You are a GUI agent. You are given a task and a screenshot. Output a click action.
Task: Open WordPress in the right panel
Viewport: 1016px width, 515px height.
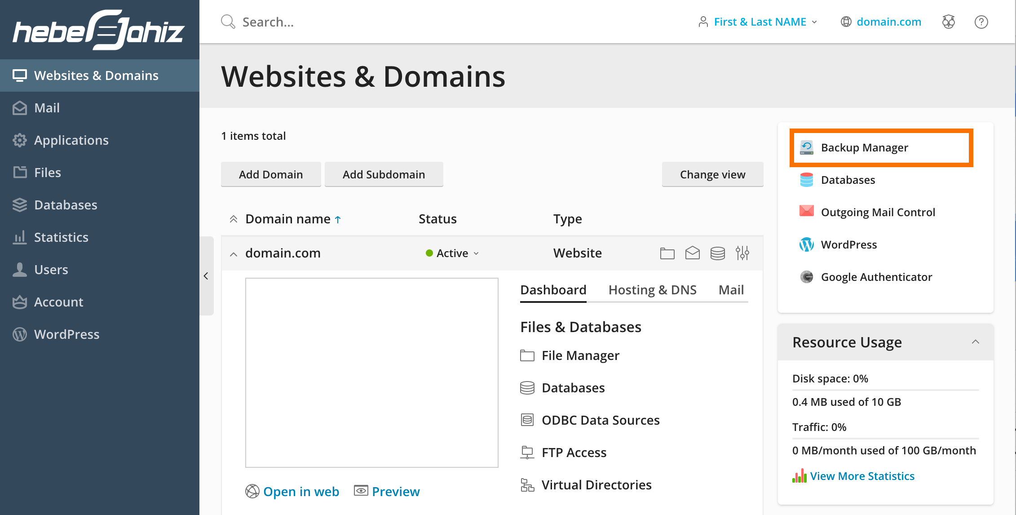849,245
